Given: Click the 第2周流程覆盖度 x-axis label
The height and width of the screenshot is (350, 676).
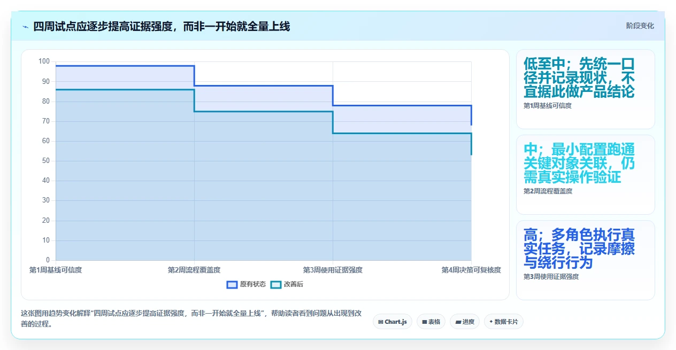Looking at the screenshot, I should click(194, 270).
